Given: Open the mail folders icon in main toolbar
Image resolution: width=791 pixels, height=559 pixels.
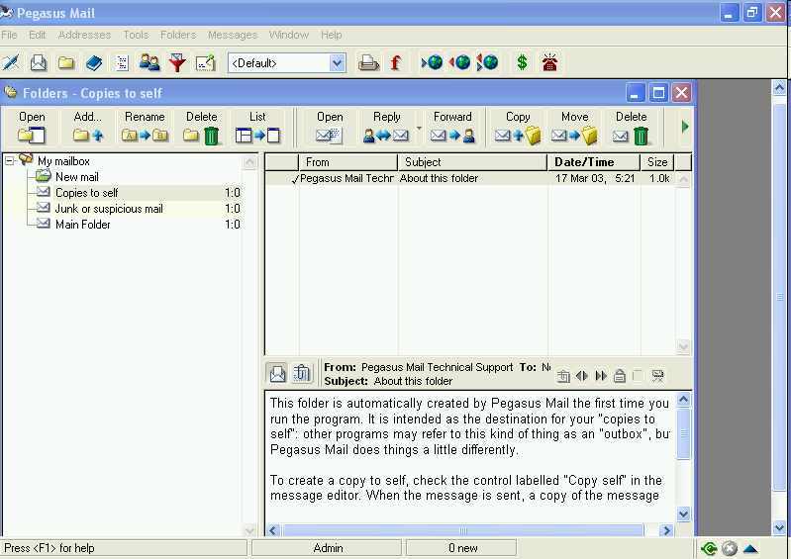Looking at the screenshot, I should pos(66,63).
